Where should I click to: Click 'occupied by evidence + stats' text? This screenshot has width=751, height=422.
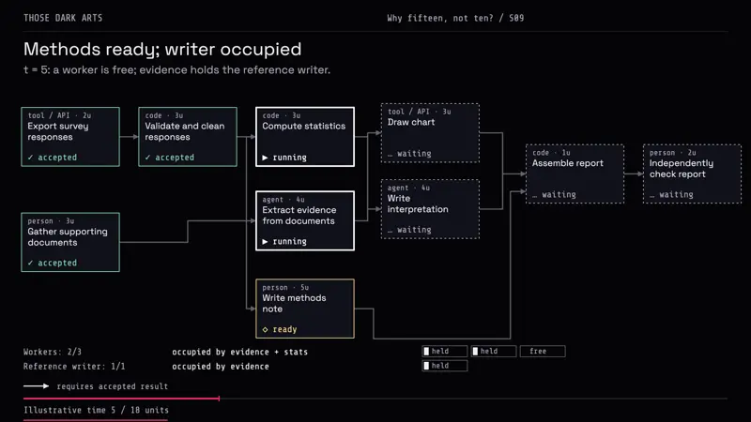[240, 352]
